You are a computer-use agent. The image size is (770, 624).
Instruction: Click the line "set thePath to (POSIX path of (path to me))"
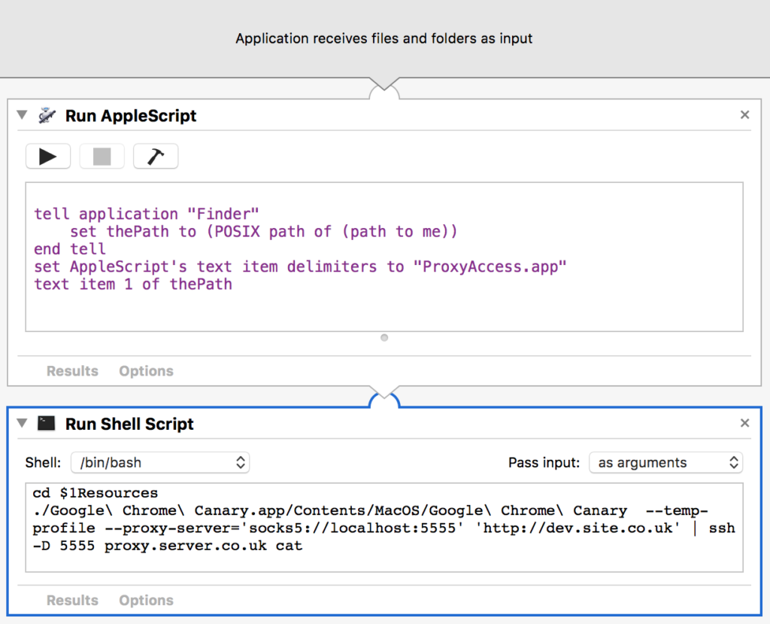coord(264,232)
